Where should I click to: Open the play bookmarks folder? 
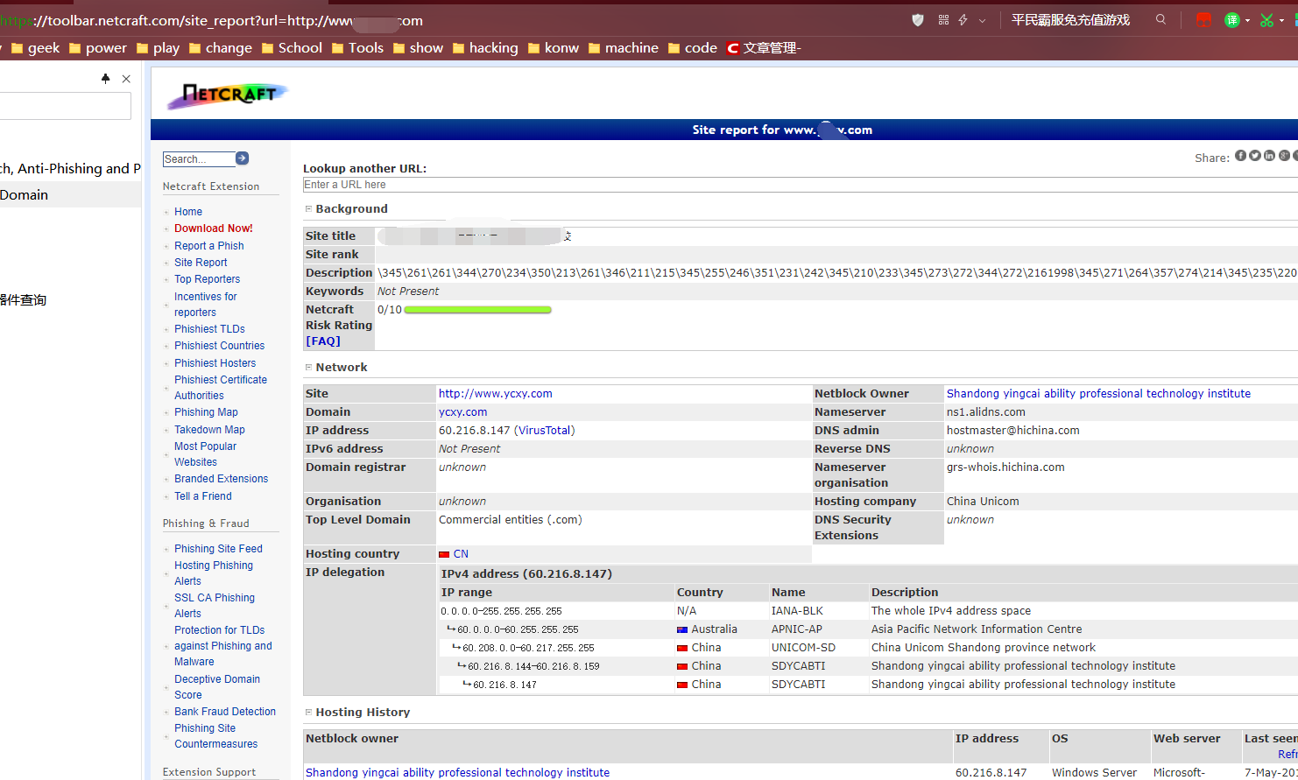(x=157, y=48)
